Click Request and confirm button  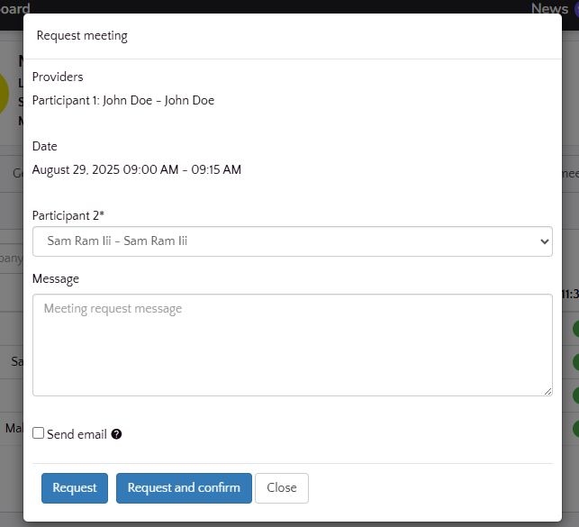pyautogui.click(x=184, y=487)
